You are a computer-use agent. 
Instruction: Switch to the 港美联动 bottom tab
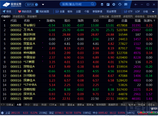click(113, 105)
